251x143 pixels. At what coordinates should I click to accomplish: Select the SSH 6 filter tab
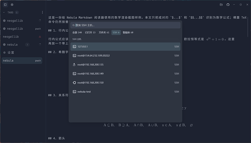click(x=116, y=32)
